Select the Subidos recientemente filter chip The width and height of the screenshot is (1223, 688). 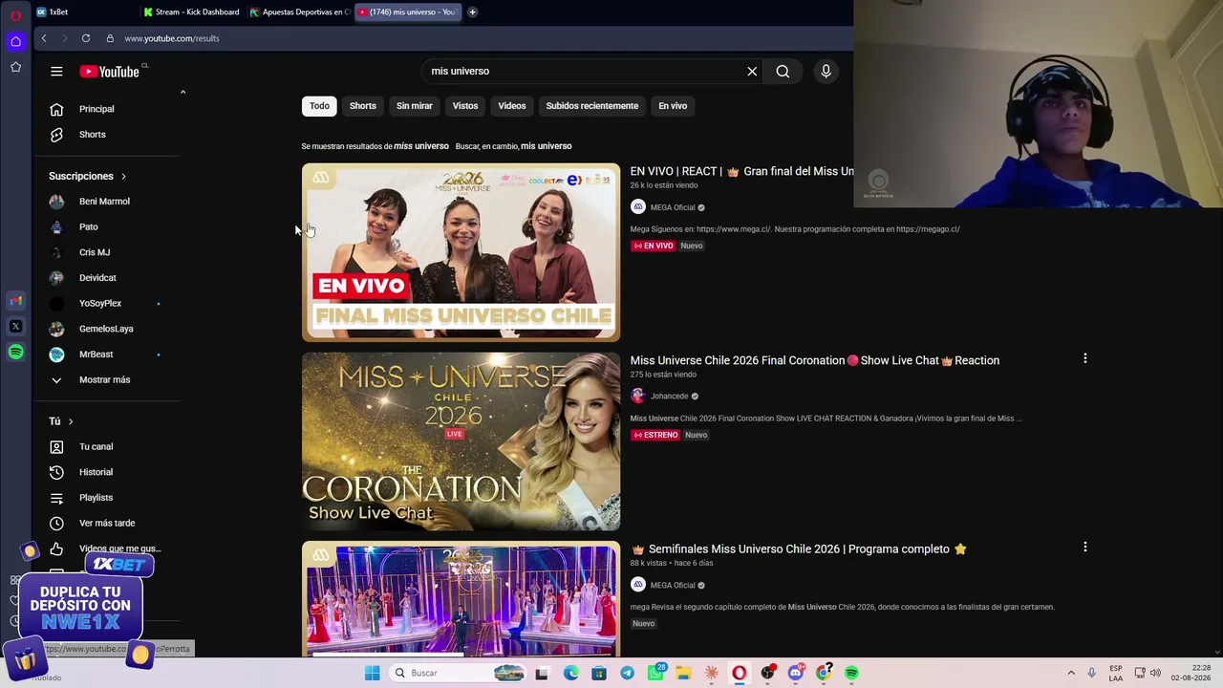(592, 106)
